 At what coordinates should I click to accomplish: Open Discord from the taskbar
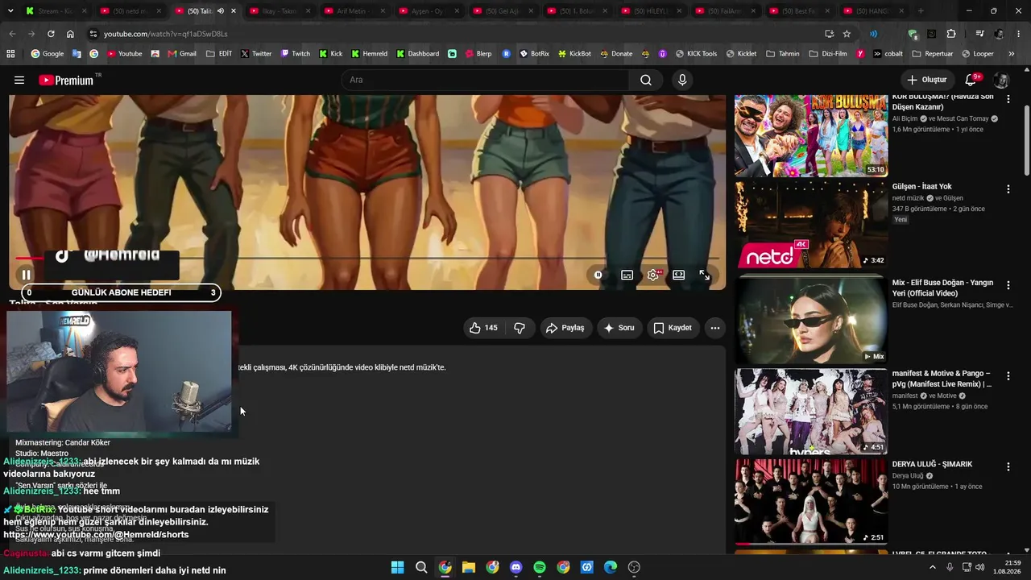(516, 567)
